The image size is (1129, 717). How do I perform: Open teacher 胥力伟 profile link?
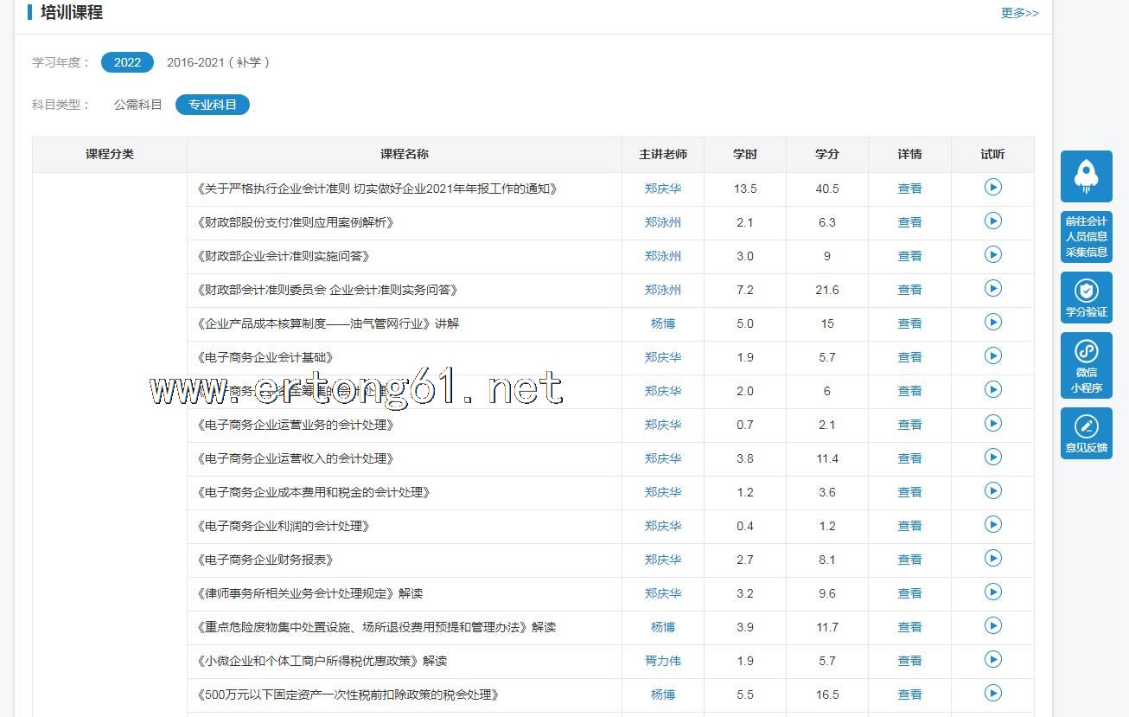pos(662,661)
